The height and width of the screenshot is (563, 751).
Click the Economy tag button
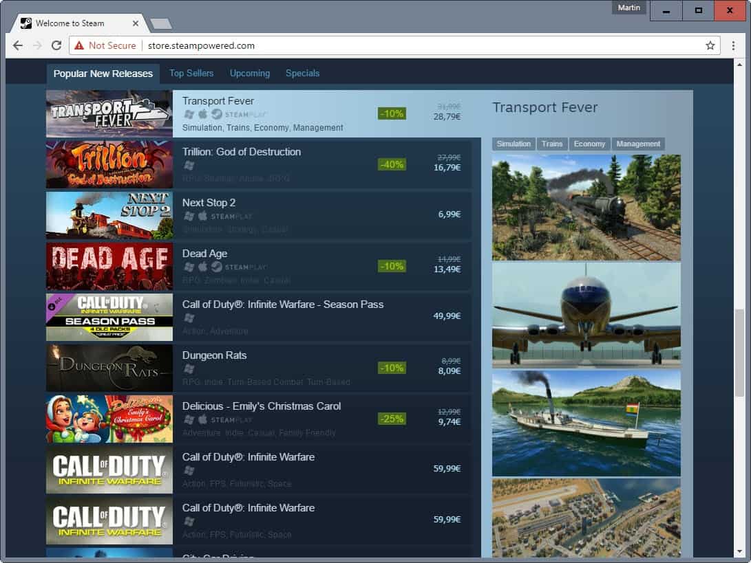pos(589,144)
